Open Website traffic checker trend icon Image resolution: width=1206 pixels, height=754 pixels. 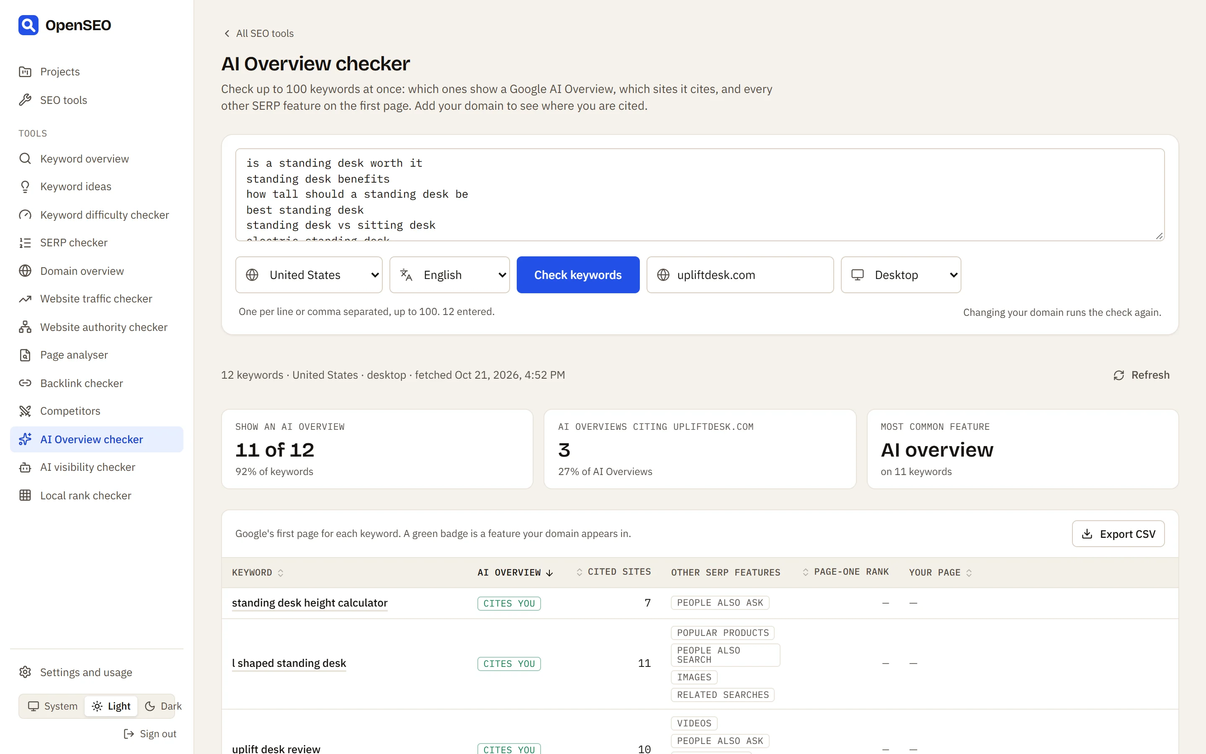(25, 299)
